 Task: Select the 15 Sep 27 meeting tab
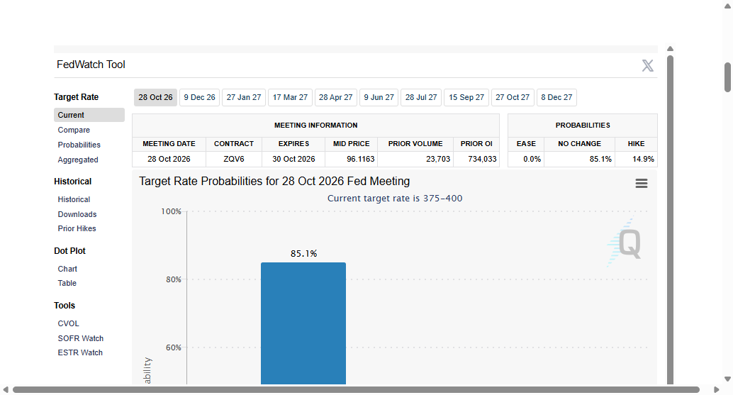coord(466,97)
